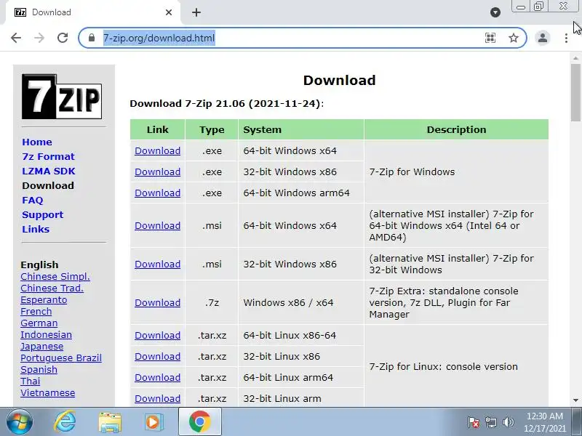Open the Support sidebar link

coord(42,214)
